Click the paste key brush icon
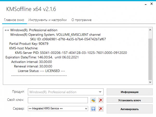 tap(93, 100)
